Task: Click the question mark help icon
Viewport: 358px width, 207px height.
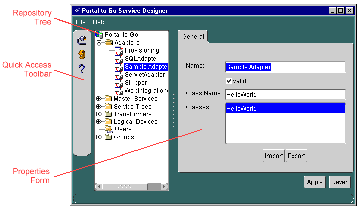Action: (82, 68)
